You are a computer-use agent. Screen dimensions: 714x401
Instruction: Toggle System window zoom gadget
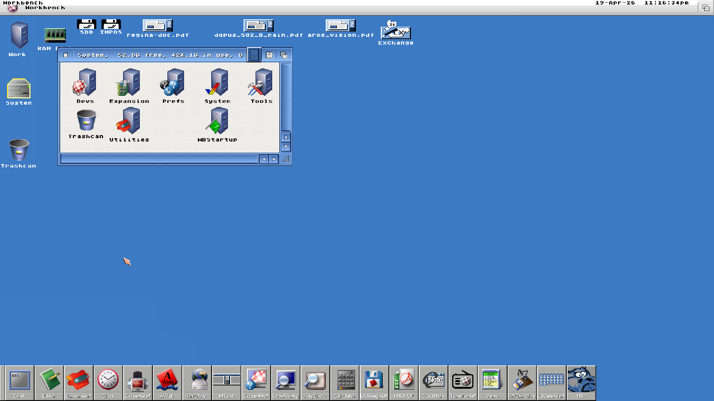tap(269, 55)
